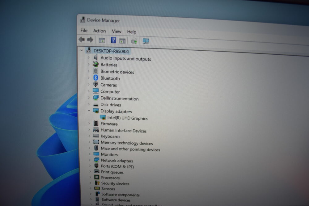Expand the Batteries category
This screenshot has width=309, height=206.
coord(88,64)
